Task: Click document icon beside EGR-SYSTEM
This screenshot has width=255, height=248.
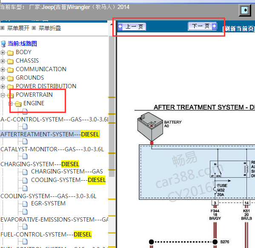Action: click(25, 204)
